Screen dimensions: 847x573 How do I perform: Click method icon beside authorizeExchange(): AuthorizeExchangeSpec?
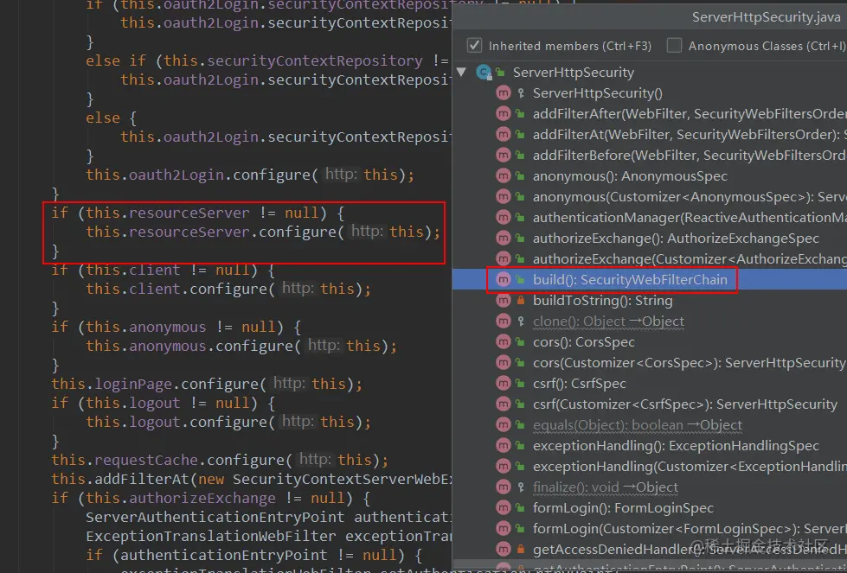504,238
